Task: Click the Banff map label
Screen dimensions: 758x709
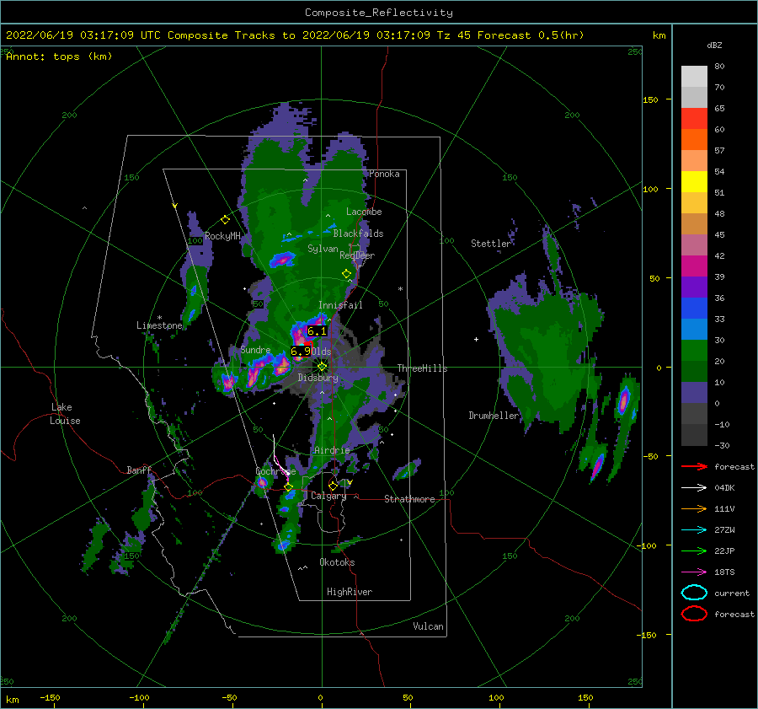Action: (x=139, y=470)
